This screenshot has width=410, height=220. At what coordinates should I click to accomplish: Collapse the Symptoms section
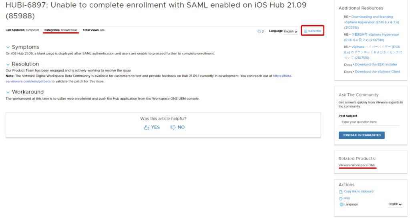coord(8,47)
